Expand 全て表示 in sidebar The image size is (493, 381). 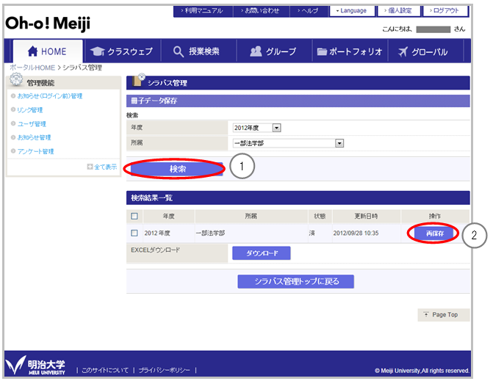(105, 167)
